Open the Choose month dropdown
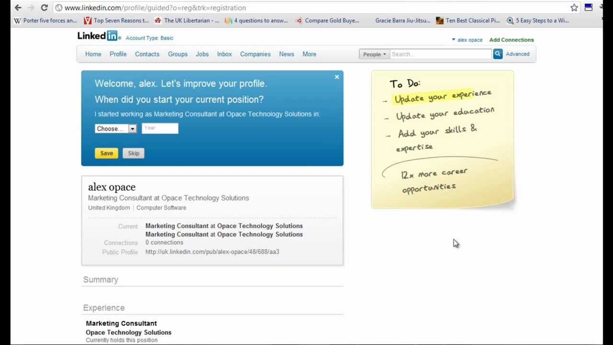The width and height of the screenshot is (613, 345). point(115,128)
